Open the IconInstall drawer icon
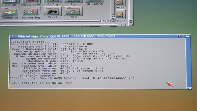The width and height of the screenshot is (197, 111). pyautogui.click(x=10, y=12)
